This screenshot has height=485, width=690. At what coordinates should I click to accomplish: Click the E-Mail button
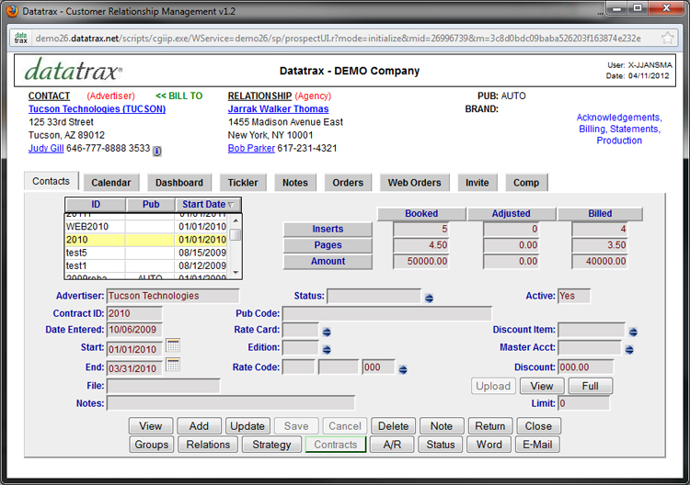[537, 445]
